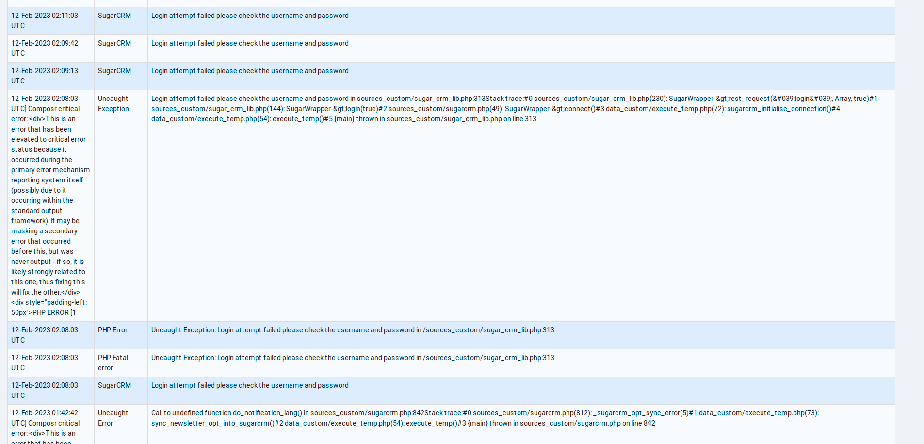Select the SugarCRM type in the 02:09:42 row

(114, 43)
